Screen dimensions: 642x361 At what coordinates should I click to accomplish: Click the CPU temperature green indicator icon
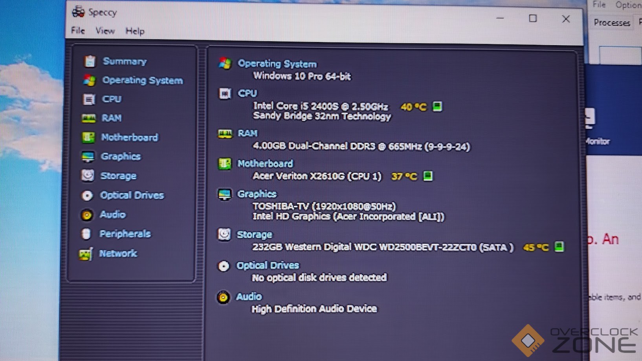tap(437, 106)
